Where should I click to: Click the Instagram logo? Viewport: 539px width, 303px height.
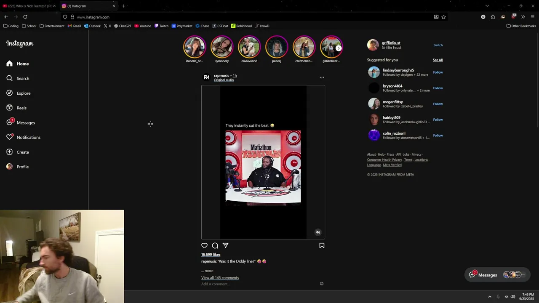19,44
